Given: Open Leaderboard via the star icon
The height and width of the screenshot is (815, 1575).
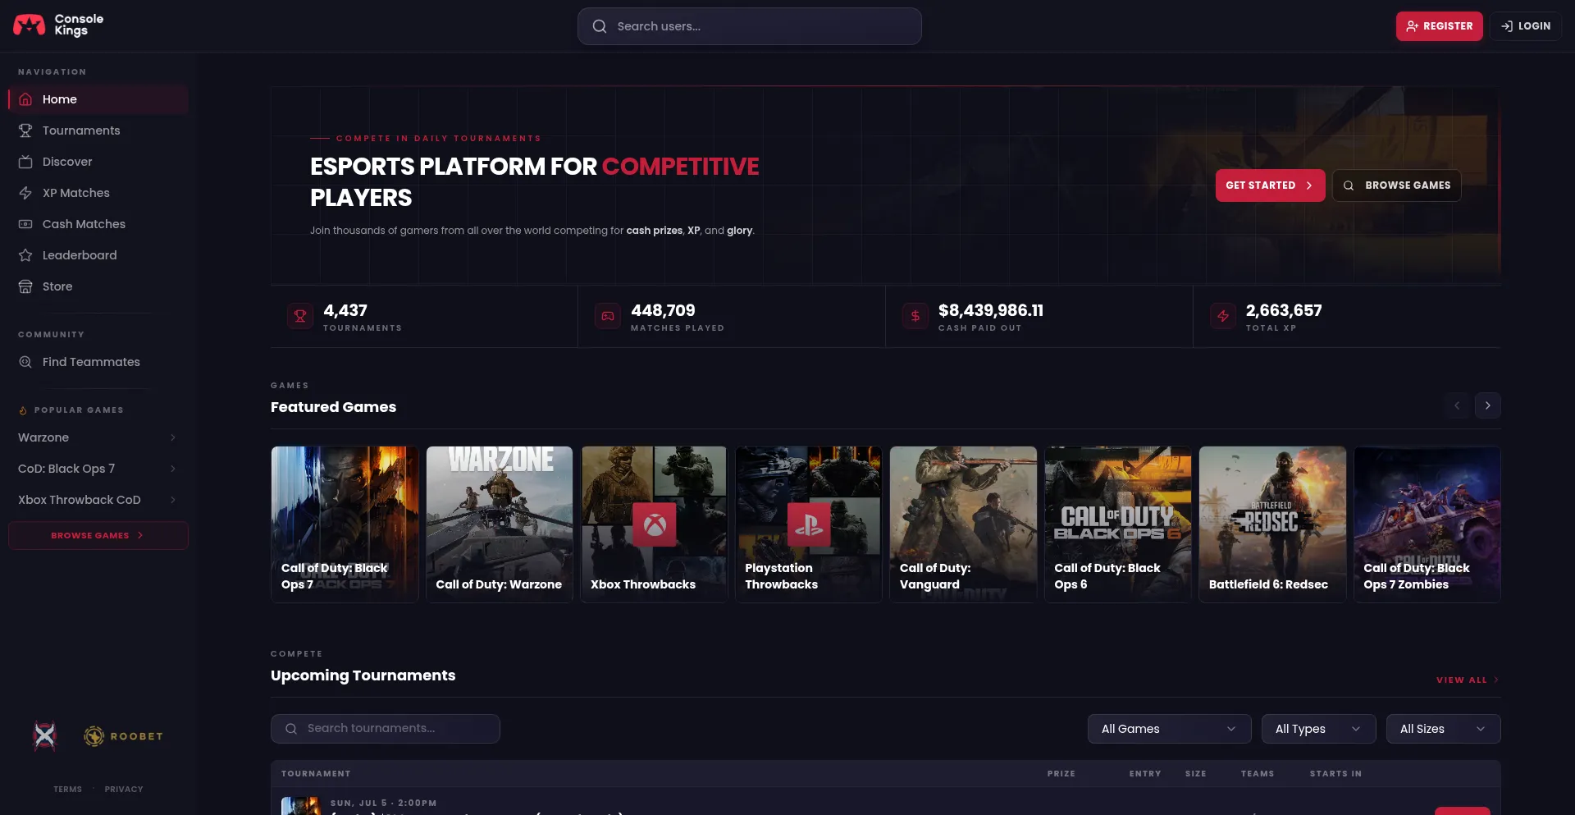Looking at the screenshot, I should point(25,255).
